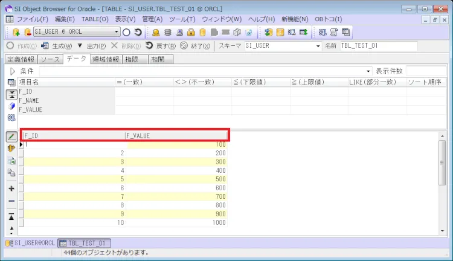Image resolution: width=453 pixels, height=261 pixels.
Task: Open the ツール(T) menu
Action: click(x=182, y=19)
